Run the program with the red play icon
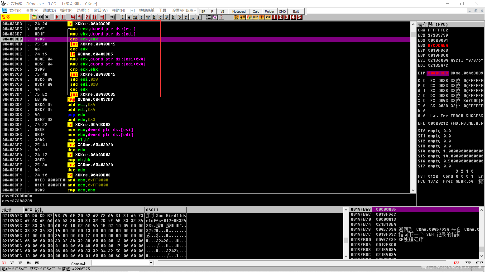This screenshot has height=272, width=485. 57,17
